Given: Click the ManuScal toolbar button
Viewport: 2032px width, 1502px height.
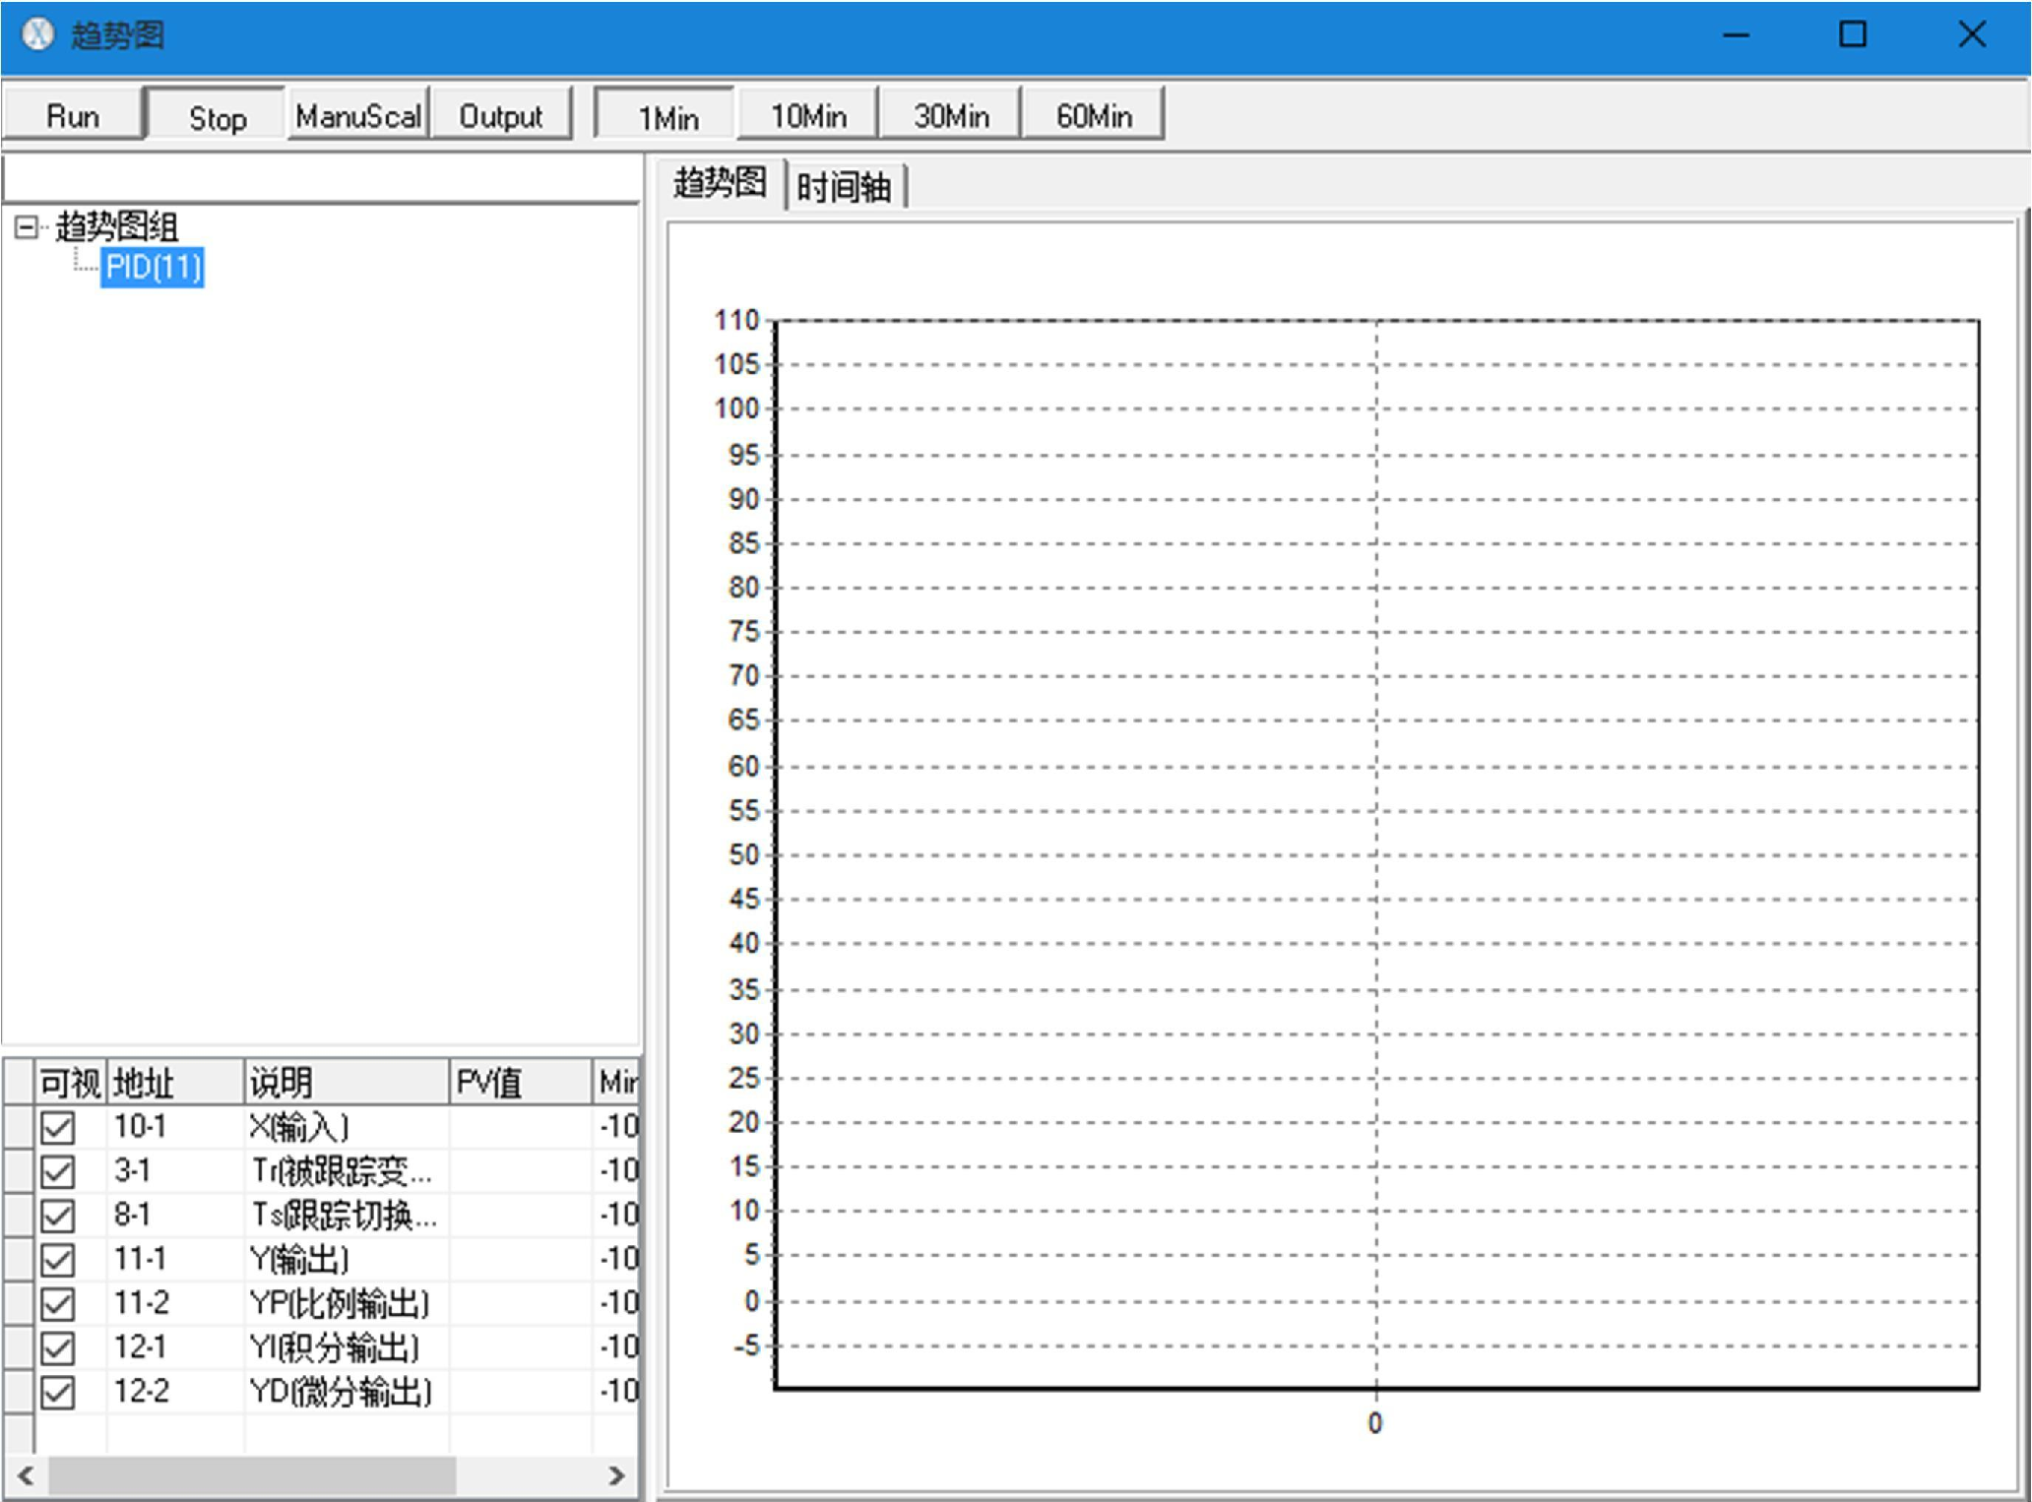Looking at the screenshot, I should point(358,116).
